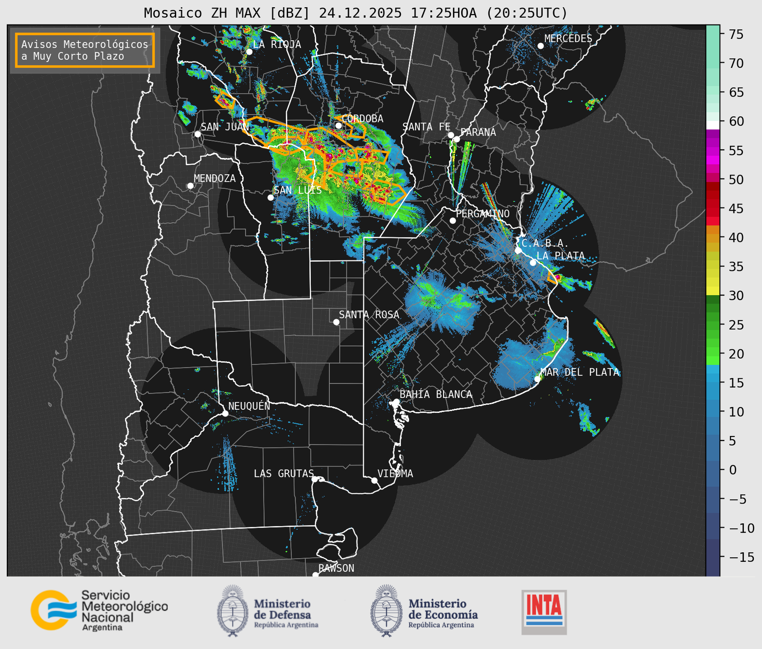
Task: Click the 'RAWSON' map label
Action: 337,568
